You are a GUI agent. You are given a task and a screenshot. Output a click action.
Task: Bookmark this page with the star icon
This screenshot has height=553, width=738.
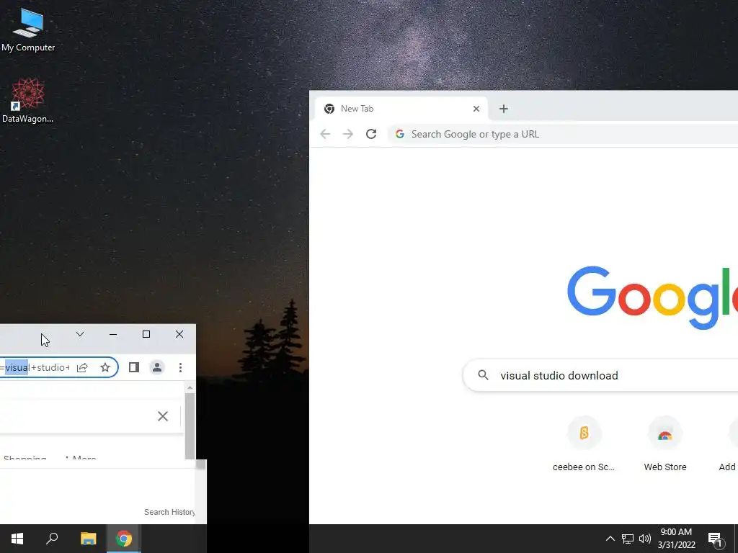(x=105, y=367)
